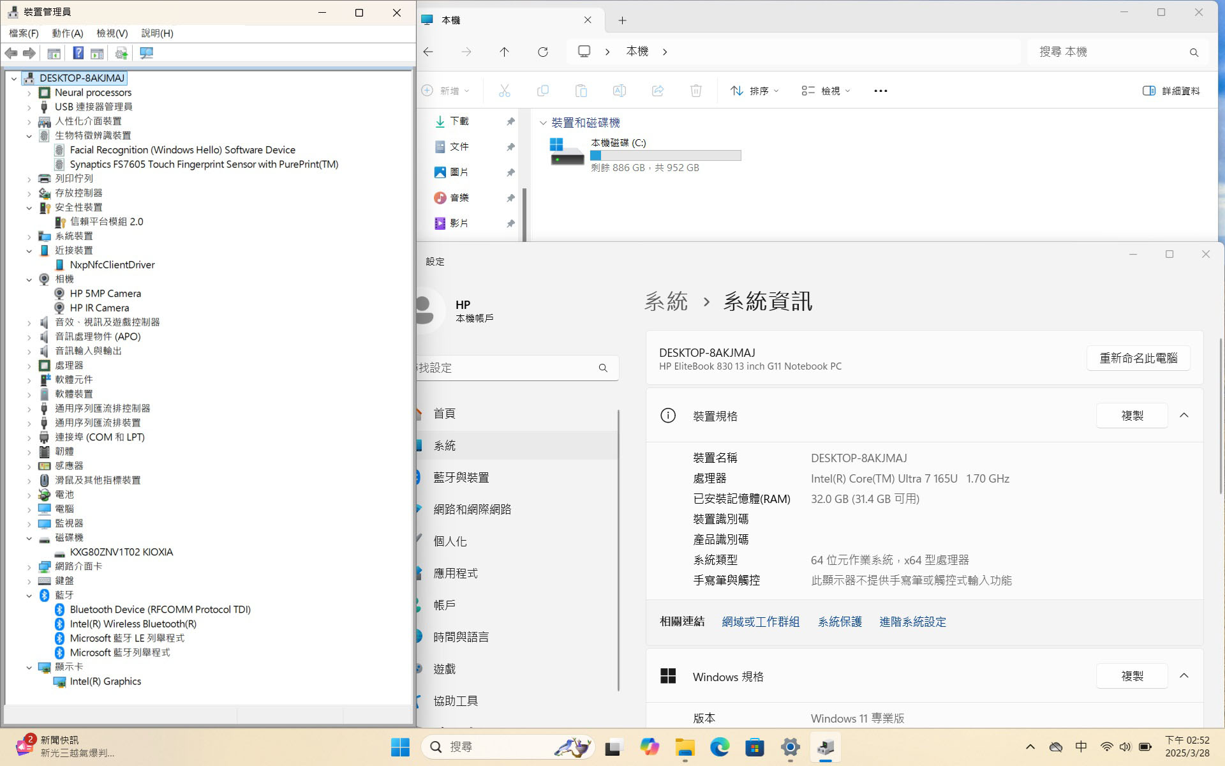Expand Neural processors node
Screen dimensions: 1225x766
(29, 93)
